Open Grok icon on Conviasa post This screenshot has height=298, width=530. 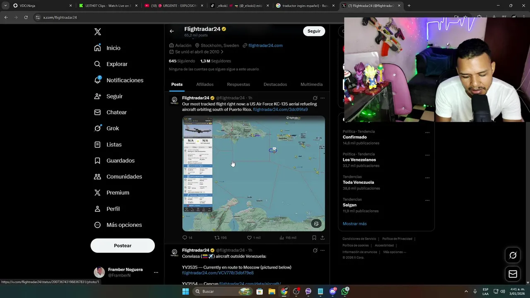[x=315, y=250]
